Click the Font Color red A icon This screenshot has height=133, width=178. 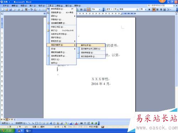[76, 123]
